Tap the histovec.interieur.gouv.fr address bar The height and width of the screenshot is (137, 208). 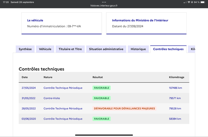tap(104, 5)
